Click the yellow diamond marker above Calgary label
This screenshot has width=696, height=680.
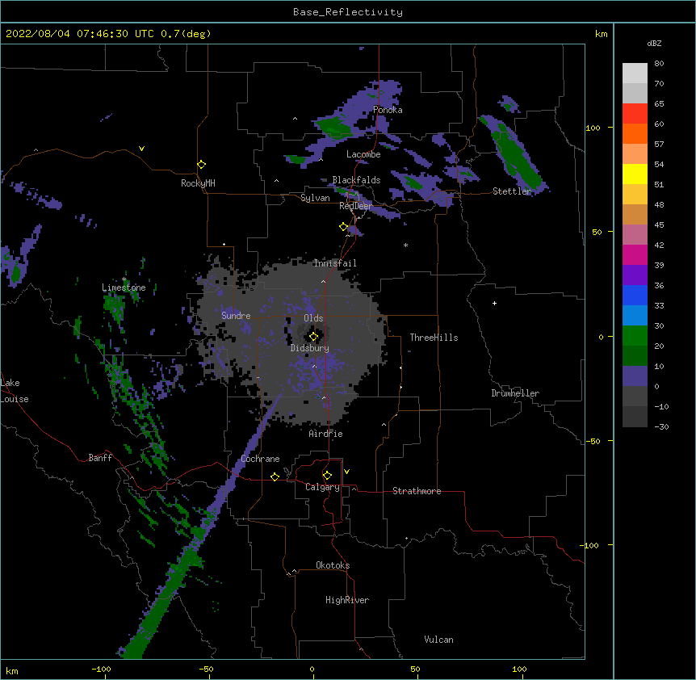(327, 476)
